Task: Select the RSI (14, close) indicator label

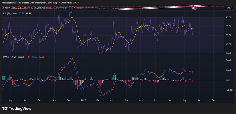Action: [x=10, y=13]
